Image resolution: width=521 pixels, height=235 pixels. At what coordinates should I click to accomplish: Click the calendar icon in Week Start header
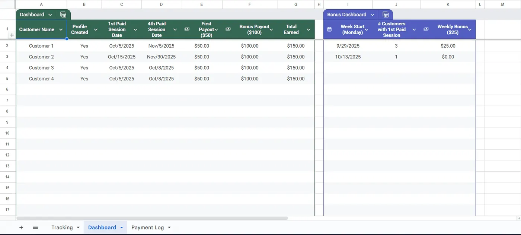click(x=329, y=29)
